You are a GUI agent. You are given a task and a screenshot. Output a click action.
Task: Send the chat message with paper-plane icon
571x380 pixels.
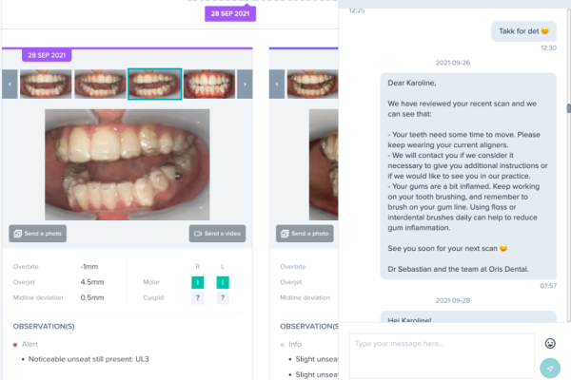tap(550, 368)
